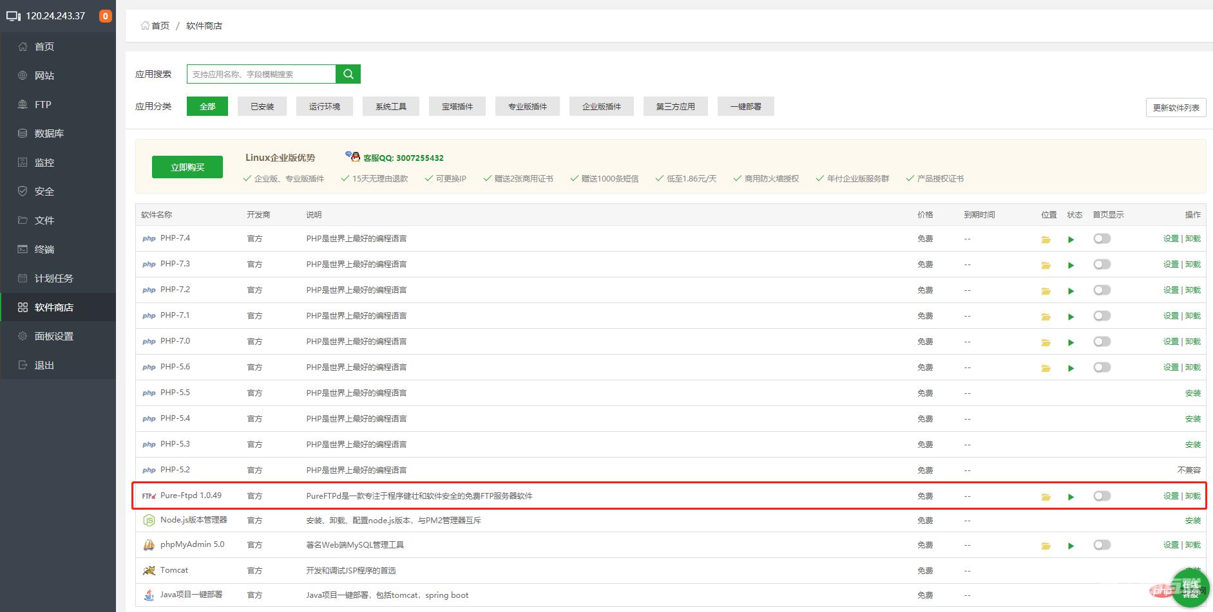Click the 立即购买 button
The width and height of the screenshot is (1213, 612).
187,167
